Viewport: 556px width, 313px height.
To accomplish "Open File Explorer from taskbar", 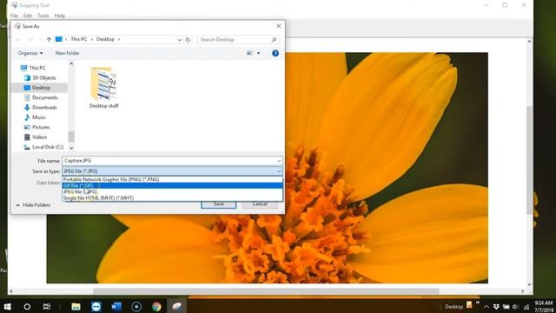I will pos(76,307).
